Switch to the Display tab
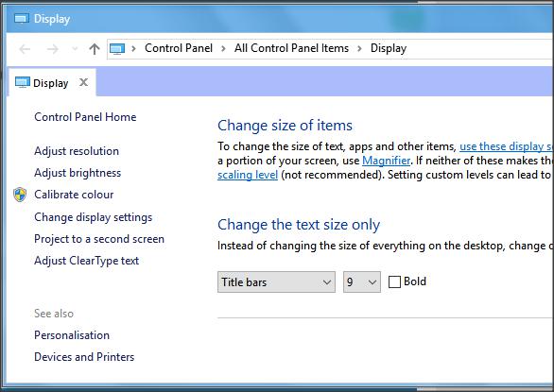Screen dimensions: 554x392 (52, 82)
